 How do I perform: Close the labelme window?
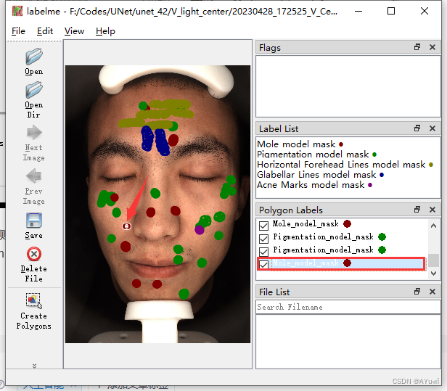coord(425,11)
